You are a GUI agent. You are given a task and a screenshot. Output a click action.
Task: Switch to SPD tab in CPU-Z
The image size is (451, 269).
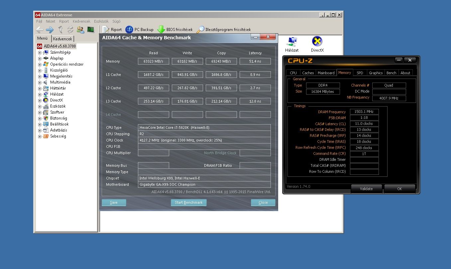360,73
